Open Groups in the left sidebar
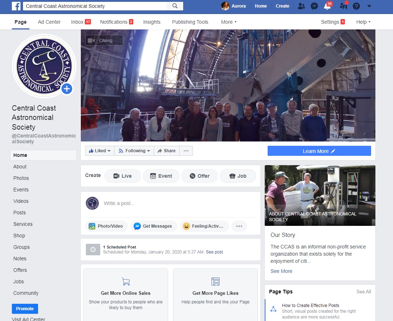Screen dimensions: 393x321 pyautogui.click(x=21, y=247)
